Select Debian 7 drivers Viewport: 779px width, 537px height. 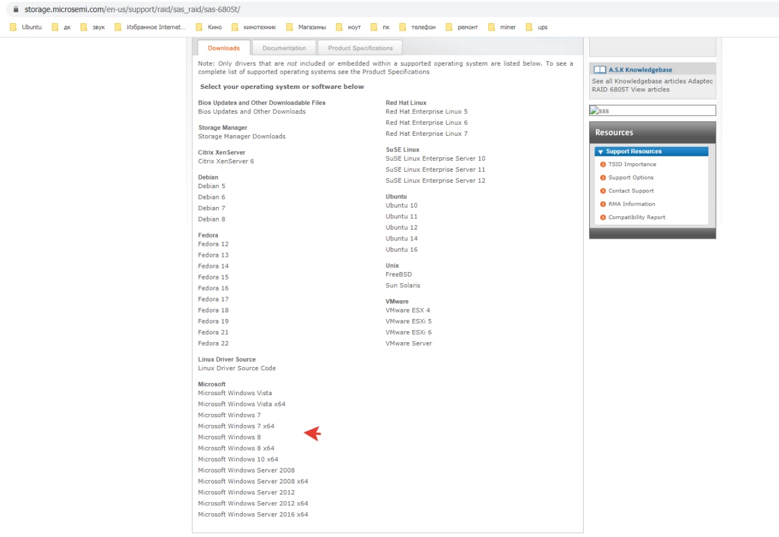coord(212,208)
